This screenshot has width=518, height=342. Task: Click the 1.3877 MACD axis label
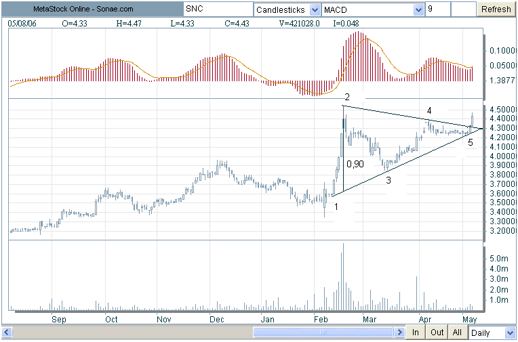502,80
